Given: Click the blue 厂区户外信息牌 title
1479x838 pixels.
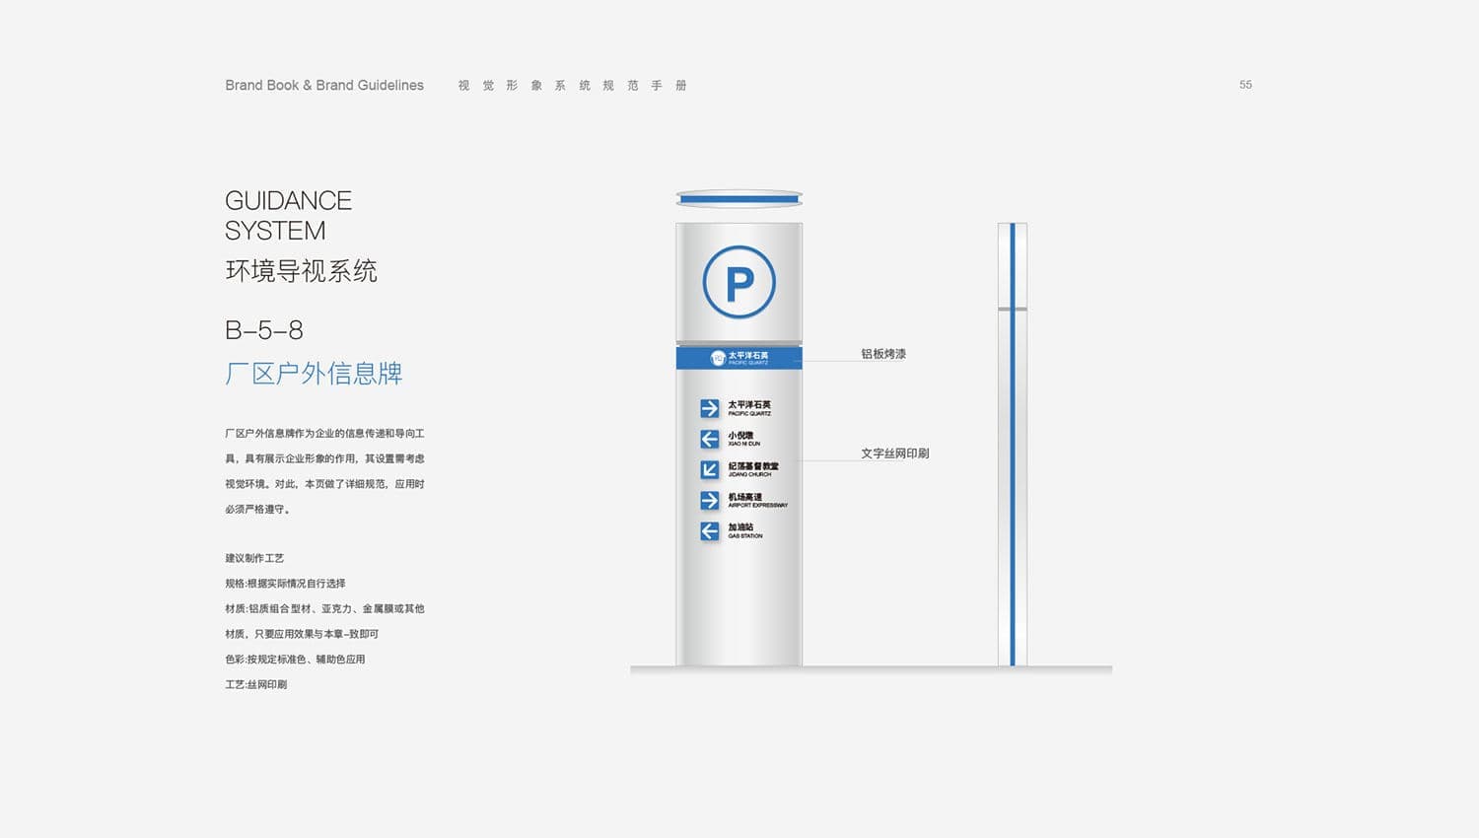Looking at the screenshot, I should [314, 374].
